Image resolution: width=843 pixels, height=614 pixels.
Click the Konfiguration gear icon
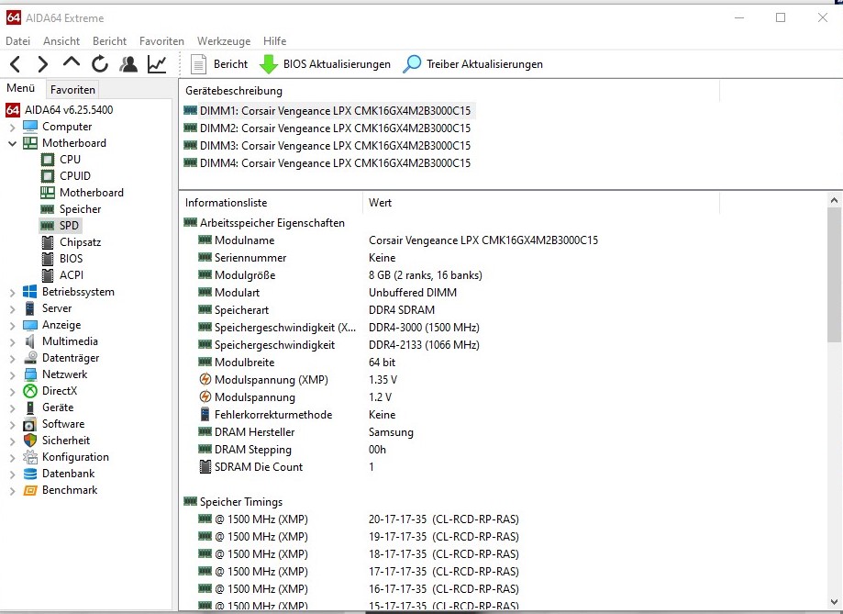pyautogui.click(x=30, y=457)
